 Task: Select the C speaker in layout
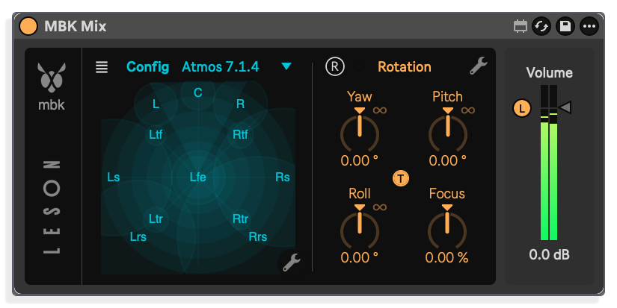[x=198, y=93]
